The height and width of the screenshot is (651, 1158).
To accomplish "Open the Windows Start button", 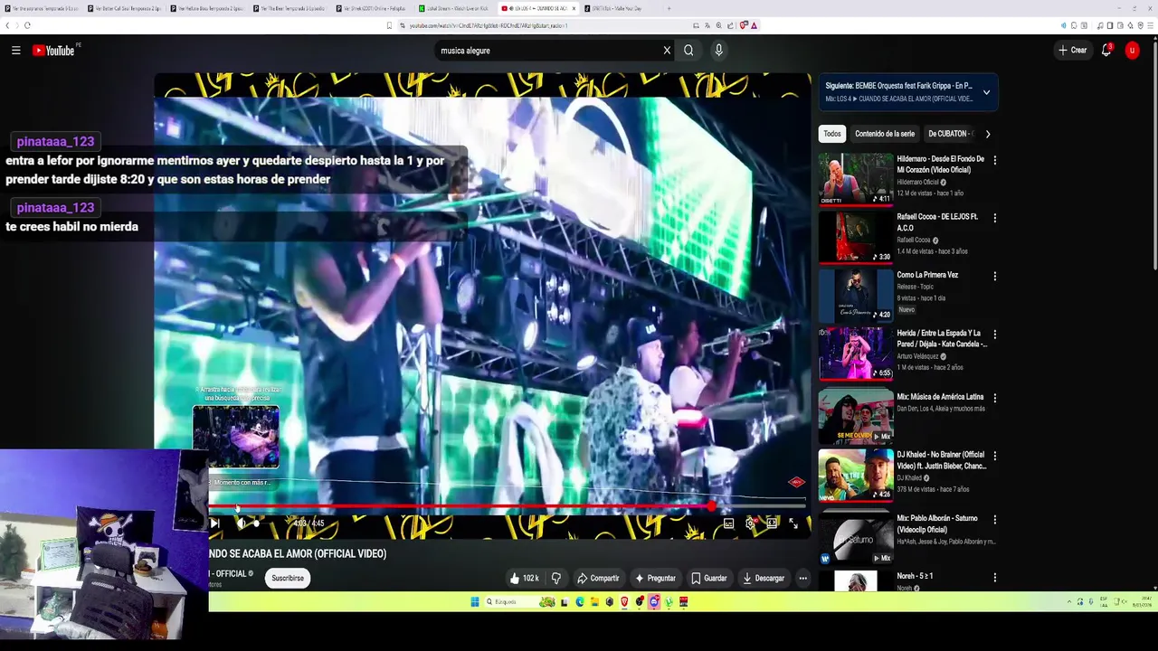I will tap(474, 601).
